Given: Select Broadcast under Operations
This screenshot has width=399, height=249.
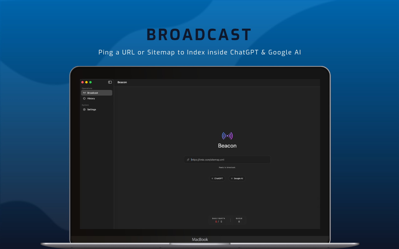Looking at the screenshot, I should tap(94, 92).
